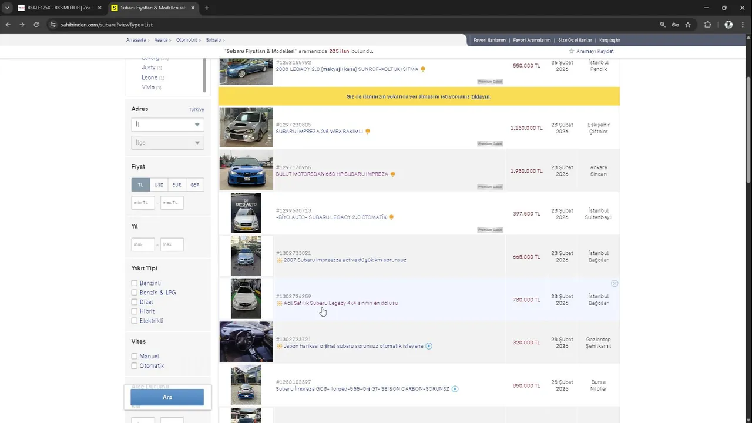Tick the Hibrit fuel checkbox
The height and width of the screenshot is (423, 752).
coord(135,311)
